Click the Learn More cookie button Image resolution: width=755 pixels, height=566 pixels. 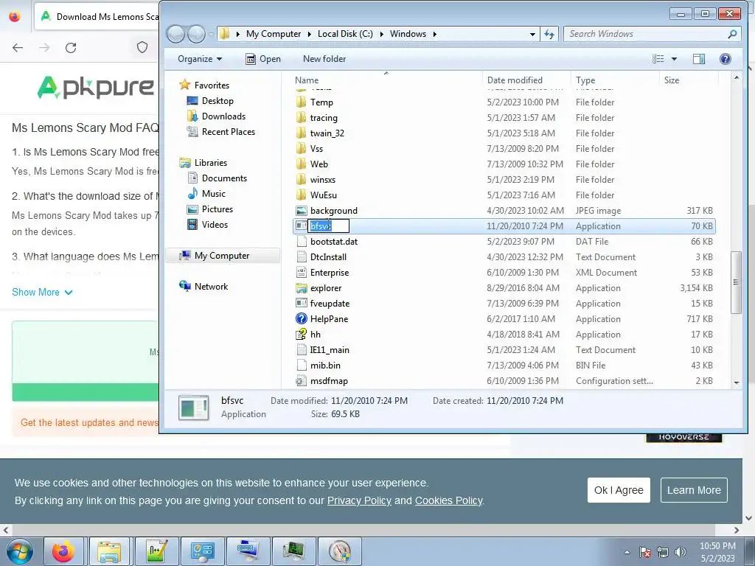(694, 490)
